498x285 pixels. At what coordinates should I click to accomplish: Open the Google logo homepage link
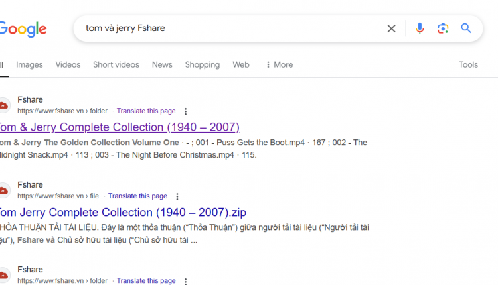coord(23,29)
